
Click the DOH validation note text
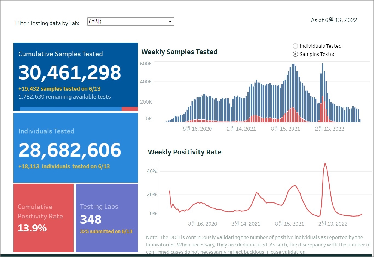point(259,245)
